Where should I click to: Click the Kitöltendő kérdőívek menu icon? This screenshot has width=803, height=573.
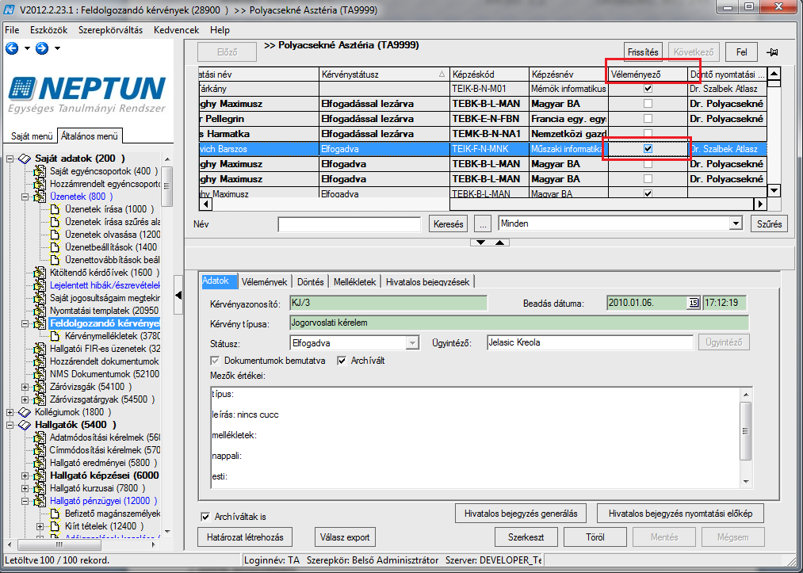tap(40, 273)
